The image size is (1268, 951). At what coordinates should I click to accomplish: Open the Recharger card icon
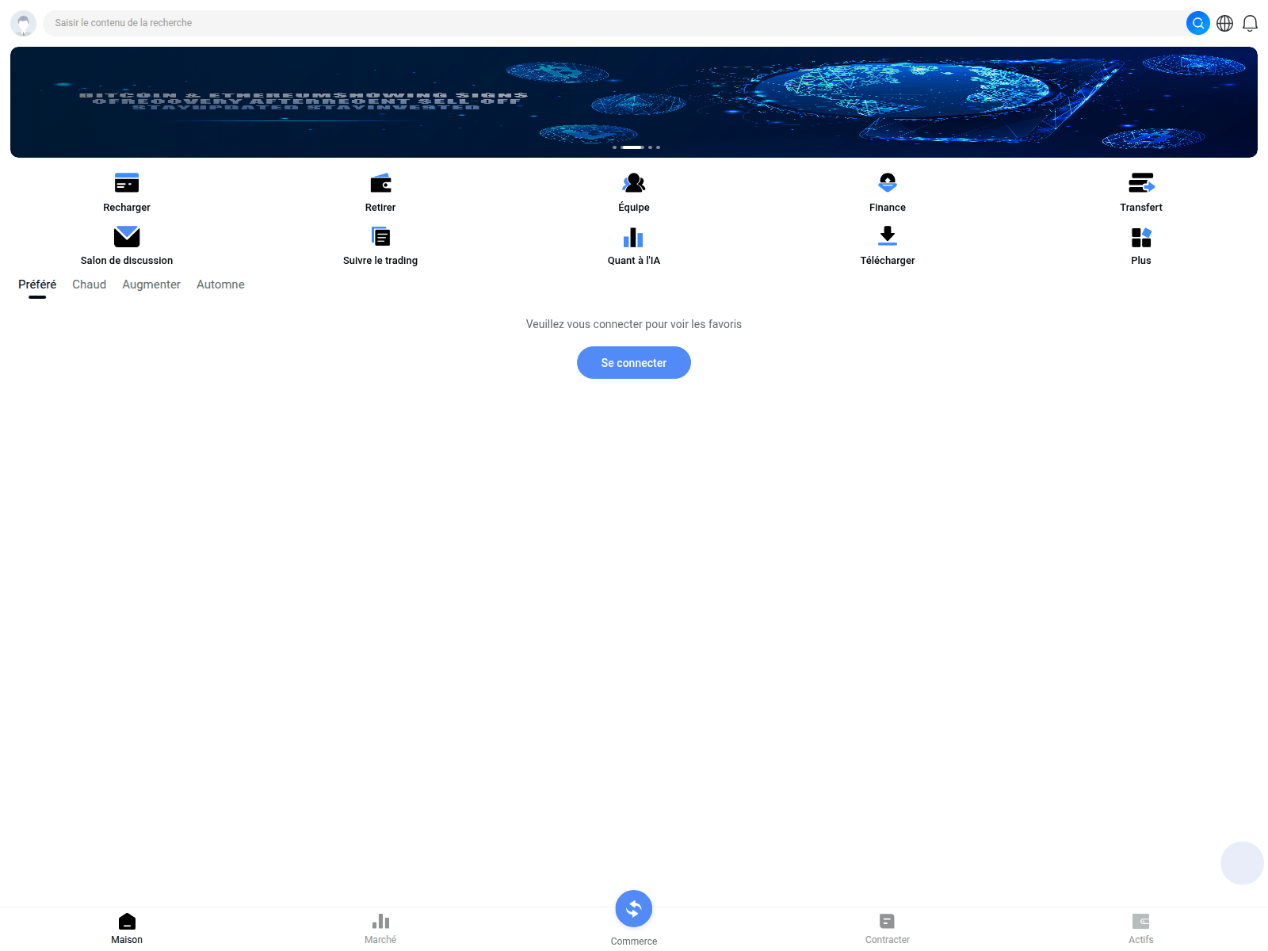[x=127, y=183]
